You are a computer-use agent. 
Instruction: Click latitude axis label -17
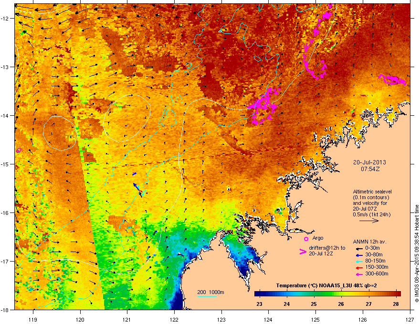5,261
